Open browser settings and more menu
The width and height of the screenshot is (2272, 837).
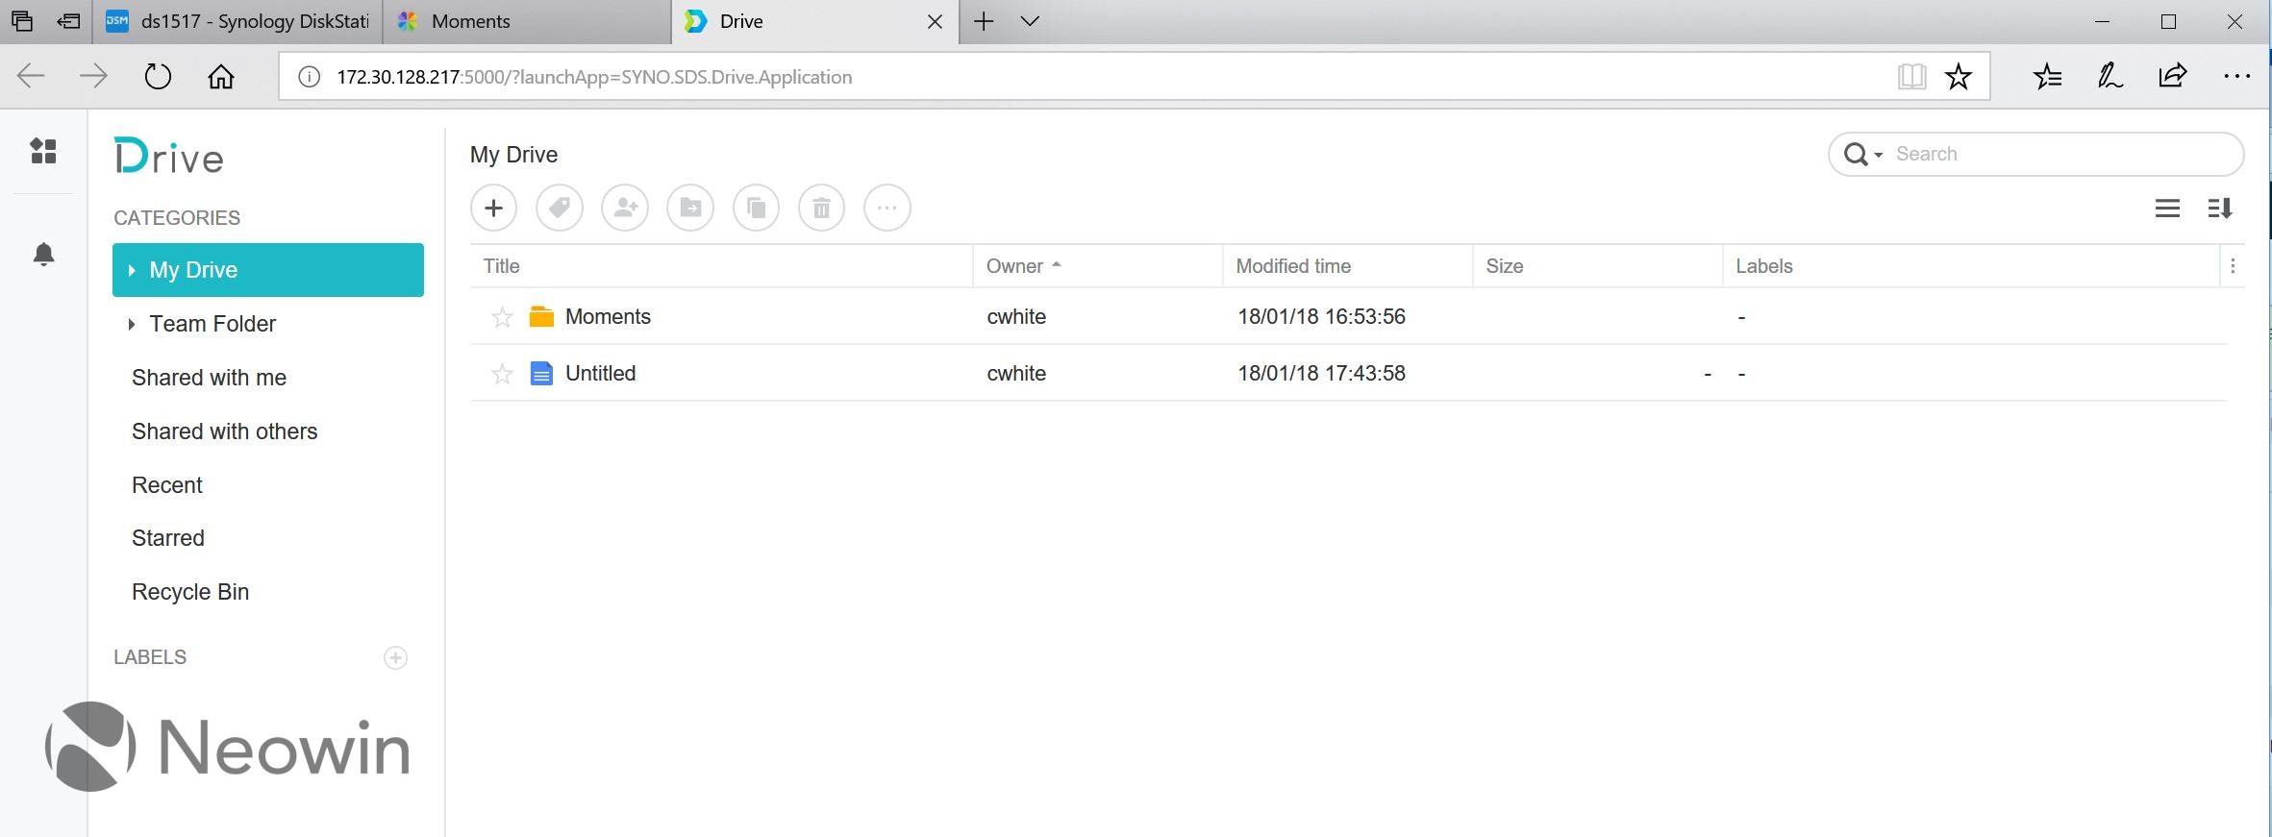coord(2236,77)
